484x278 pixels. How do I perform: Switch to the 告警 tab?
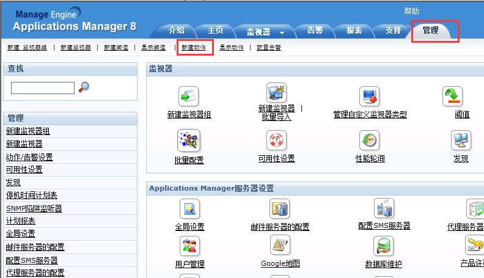[x=315, y=31]
